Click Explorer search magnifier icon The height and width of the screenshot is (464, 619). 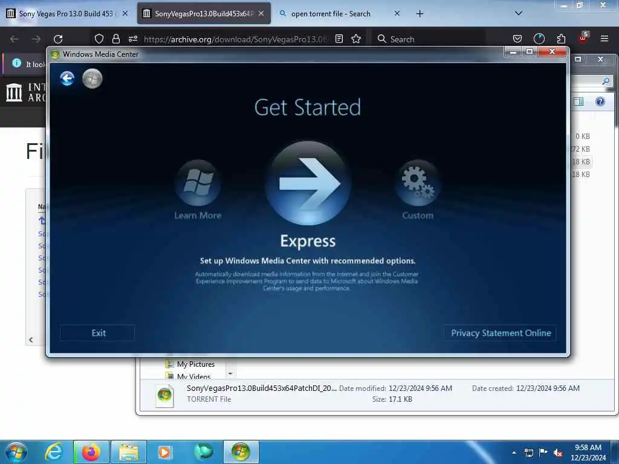(606, 81)
